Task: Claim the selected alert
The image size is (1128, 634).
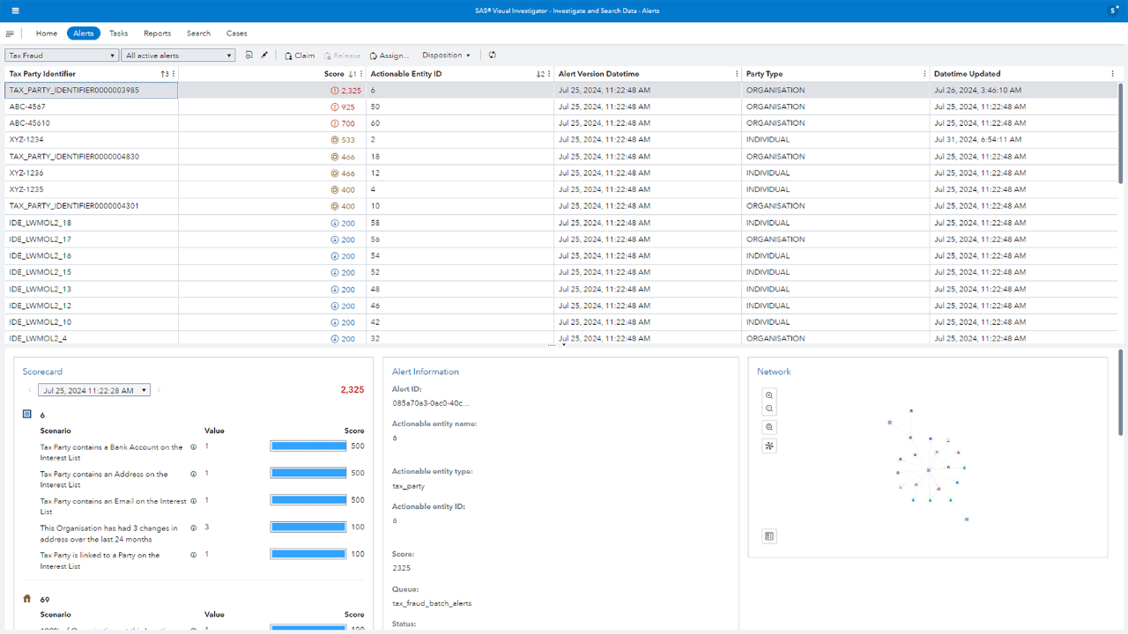Action: pyautogui.click(x=300, y=55)
